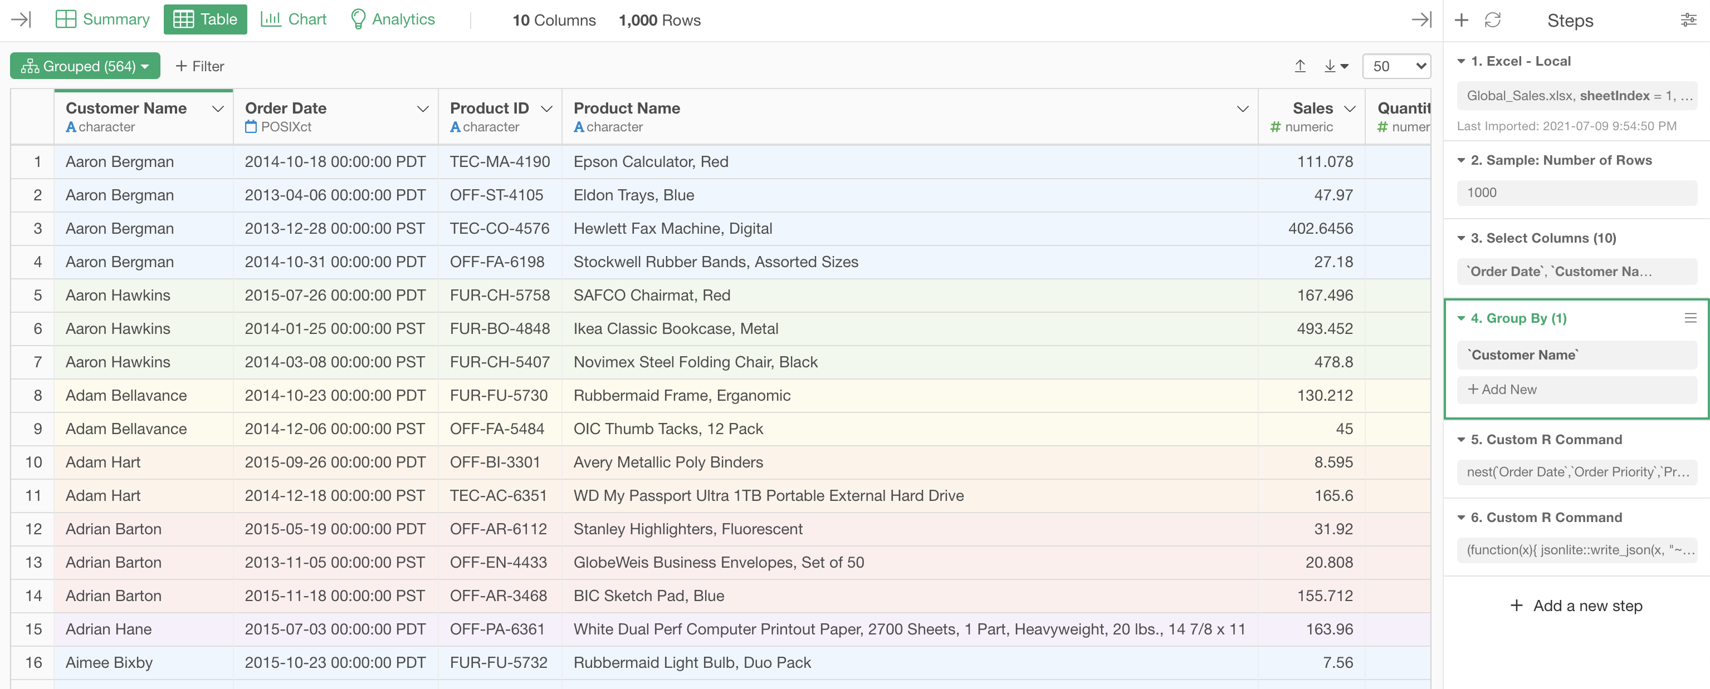Collapse step 4 Group By (1)
Image resolution: width=1710 pixels, height=689 pixels.
click(x=1461, y=318)
